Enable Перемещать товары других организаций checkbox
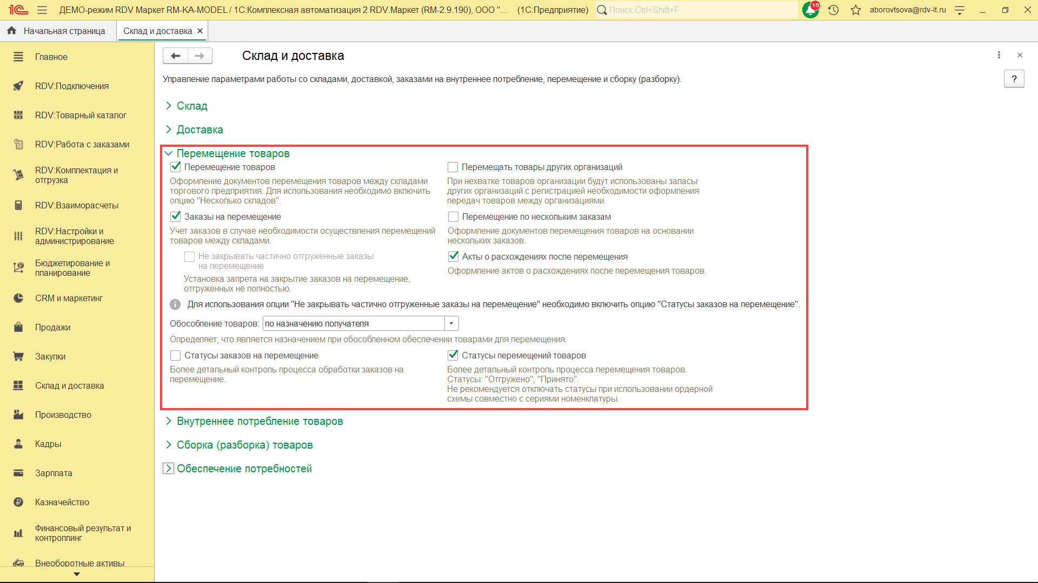This screenshot has width=1038, height=583. pos(453,167)
